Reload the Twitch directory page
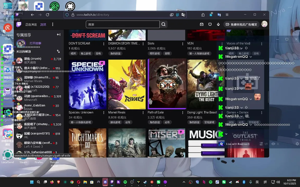The width and height of the screenshot is (300, 187). (48, 15)
